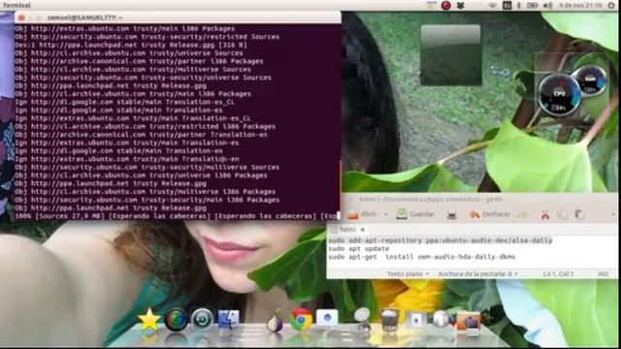This screenshot has height=349, width=621.
Task: Open the yellow star dock icon
Action: click(148, 320)
